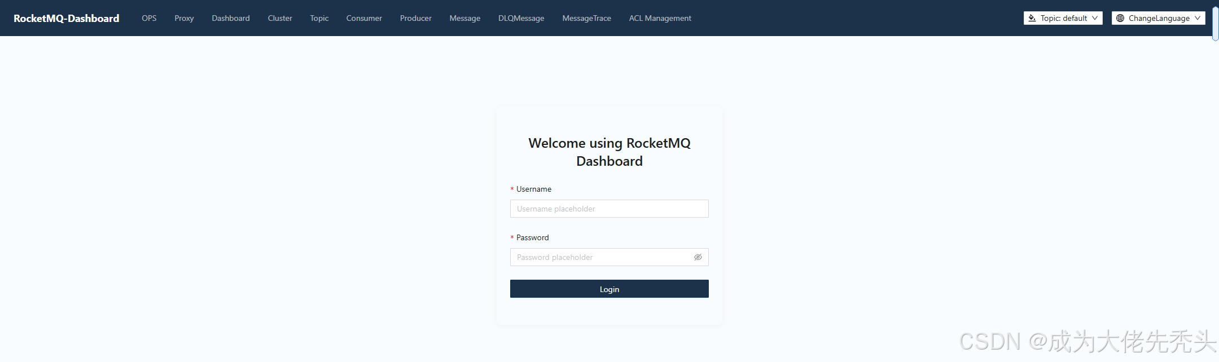1219x362 pixels.
Task: Open the Topic: default theme dropdown
Action: (1063, 18)
